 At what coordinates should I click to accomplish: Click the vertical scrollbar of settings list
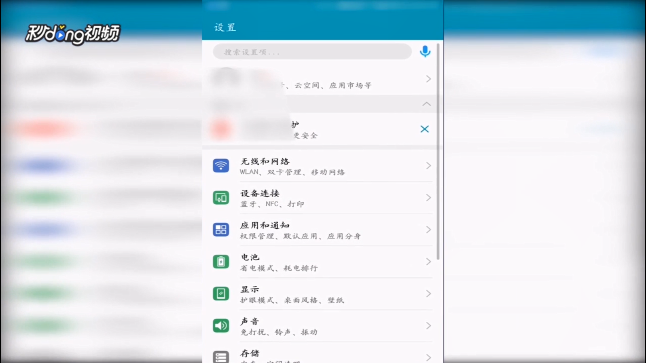pos(438,152)
